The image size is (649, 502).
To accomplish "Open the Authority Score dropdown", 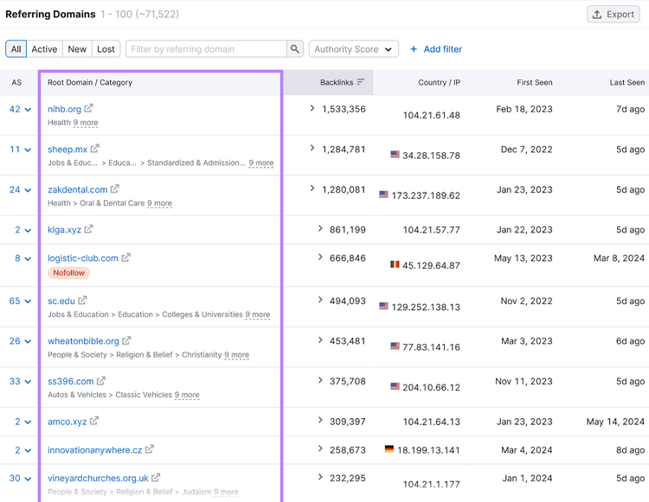I will (353, 49).
